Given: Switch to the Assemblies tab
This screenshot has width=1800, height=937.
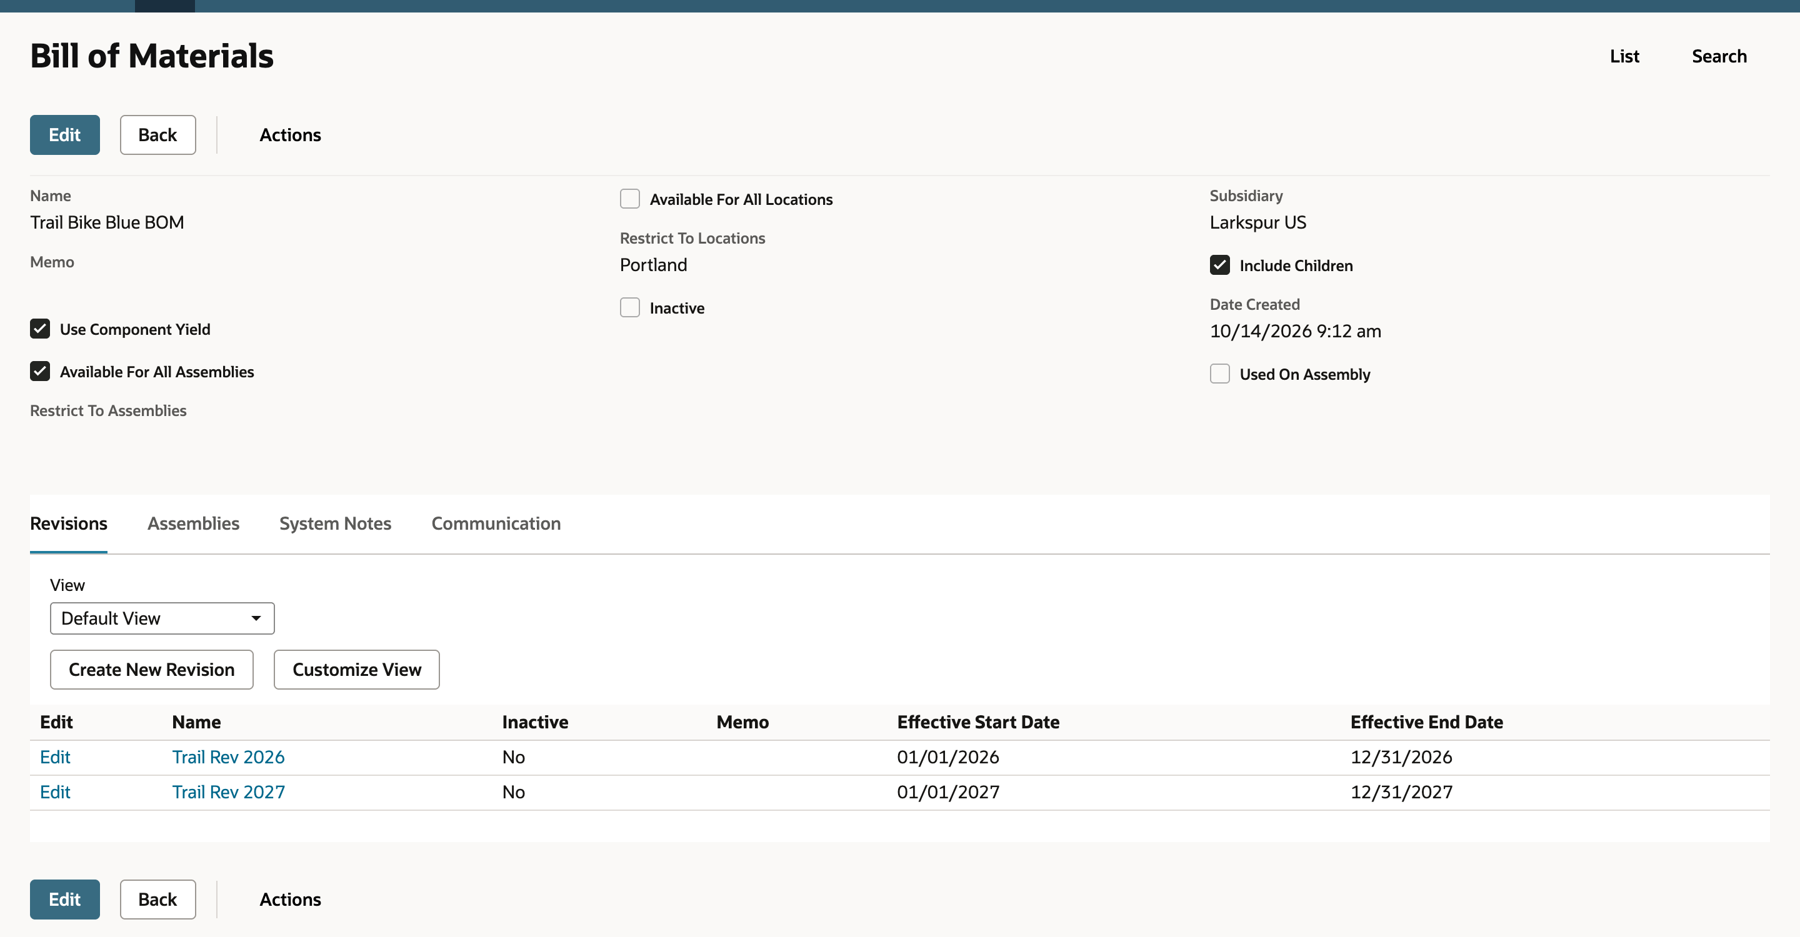Looking at the screenshot, I should click(193, 523).
